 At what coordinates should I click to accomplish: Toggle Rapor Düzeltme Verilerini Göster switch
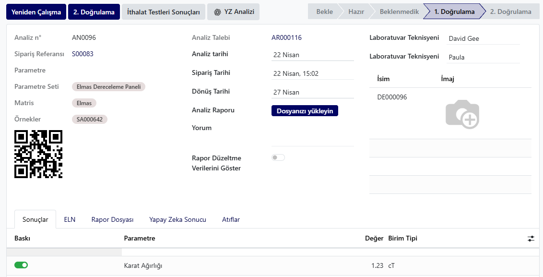278,158
